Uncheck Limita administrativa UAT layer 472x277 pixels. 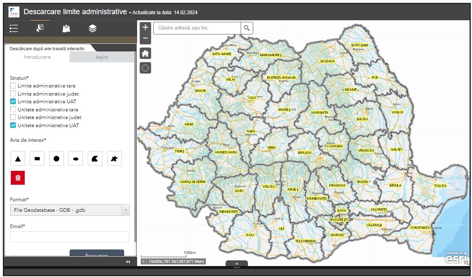(13, 102)
